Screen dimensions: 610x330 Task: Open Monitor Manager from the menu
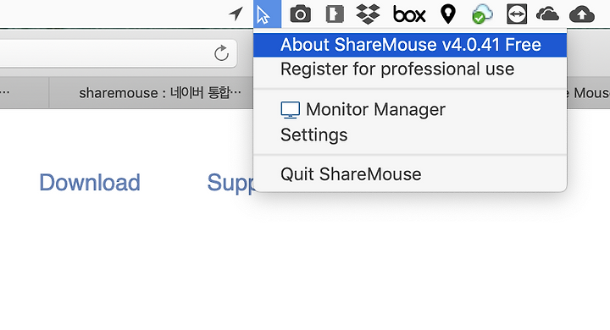[x=410, y=110]
